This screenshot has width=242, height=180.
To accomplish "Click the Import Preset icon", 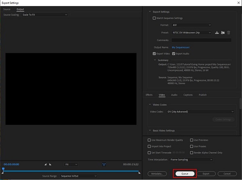I will pyautogui.click(x=223, y=33).
